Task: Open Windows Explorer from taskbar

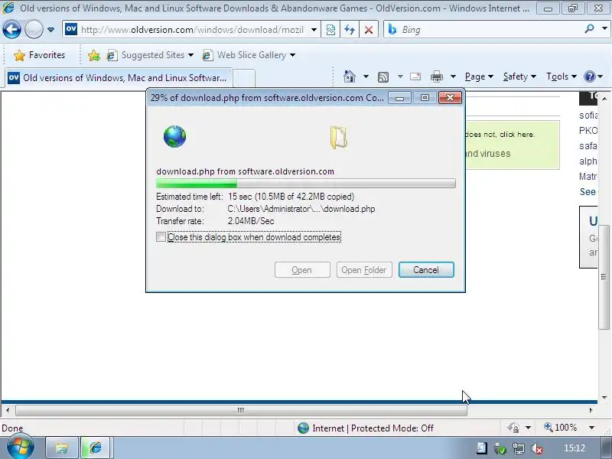Action: (x=61, y=448)
